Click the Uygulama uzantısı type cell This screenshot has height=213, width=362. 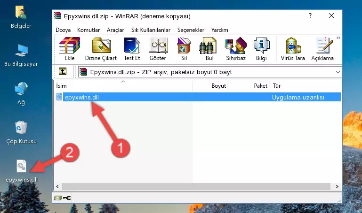click(x=298, y=97)
